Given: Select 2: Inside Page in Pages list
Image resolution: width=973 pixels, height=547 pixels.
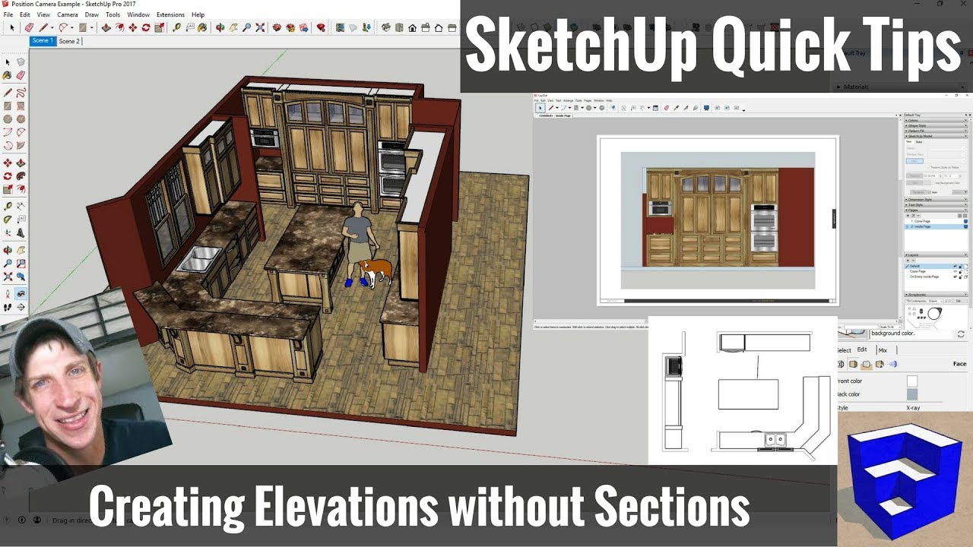Looking at the screenshot, I should pos(936,226).
